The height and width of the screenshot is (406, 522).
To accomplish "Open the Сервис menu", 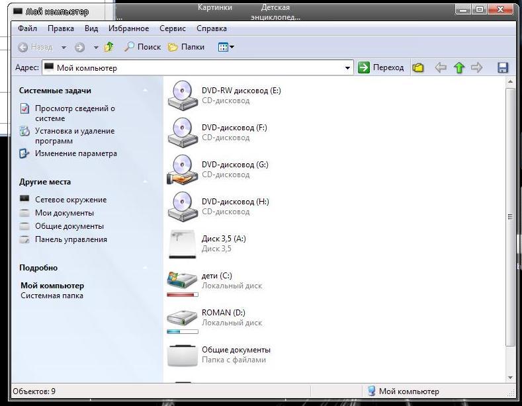I will (x=173, y=28).
